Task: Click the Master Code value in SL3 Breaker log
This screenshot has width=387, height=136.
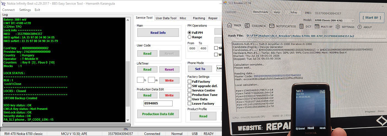Action: (x=277, y=75)
